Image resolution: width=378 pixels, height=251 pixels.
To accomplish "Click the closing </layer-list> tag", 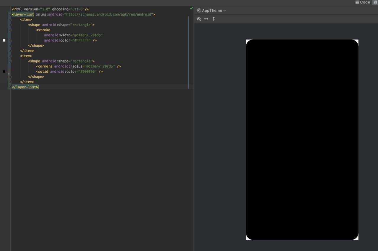I will [x=25, y=87].
